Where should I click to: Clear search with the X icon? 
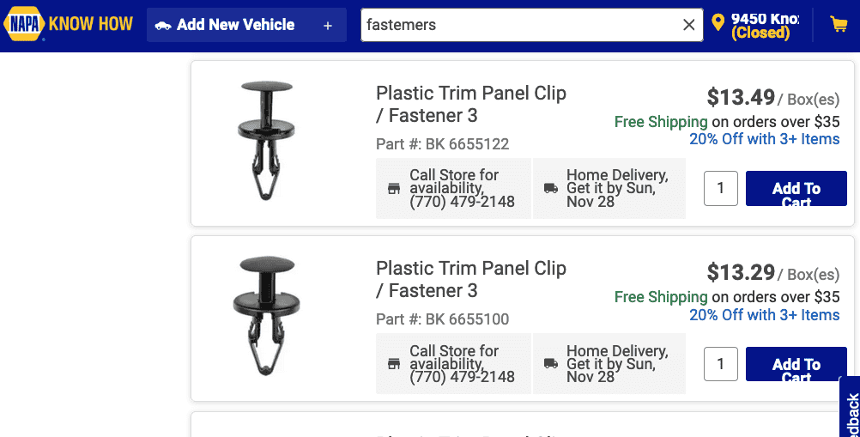(x=689, y=25)
